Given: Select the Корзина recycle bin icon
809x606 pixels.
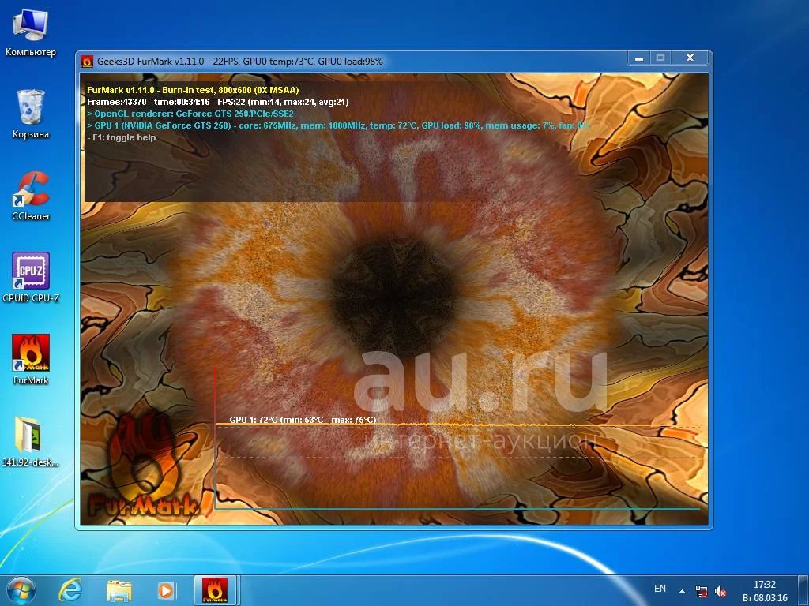Looking at the screenshot, I should [31, 114].
